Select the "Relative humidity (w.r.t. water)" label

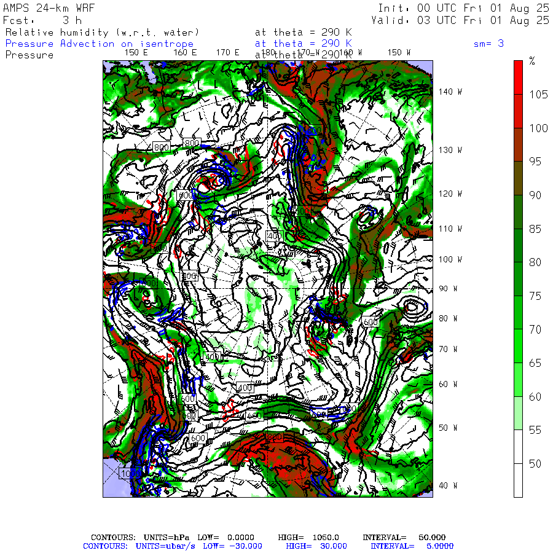[102, 33]
